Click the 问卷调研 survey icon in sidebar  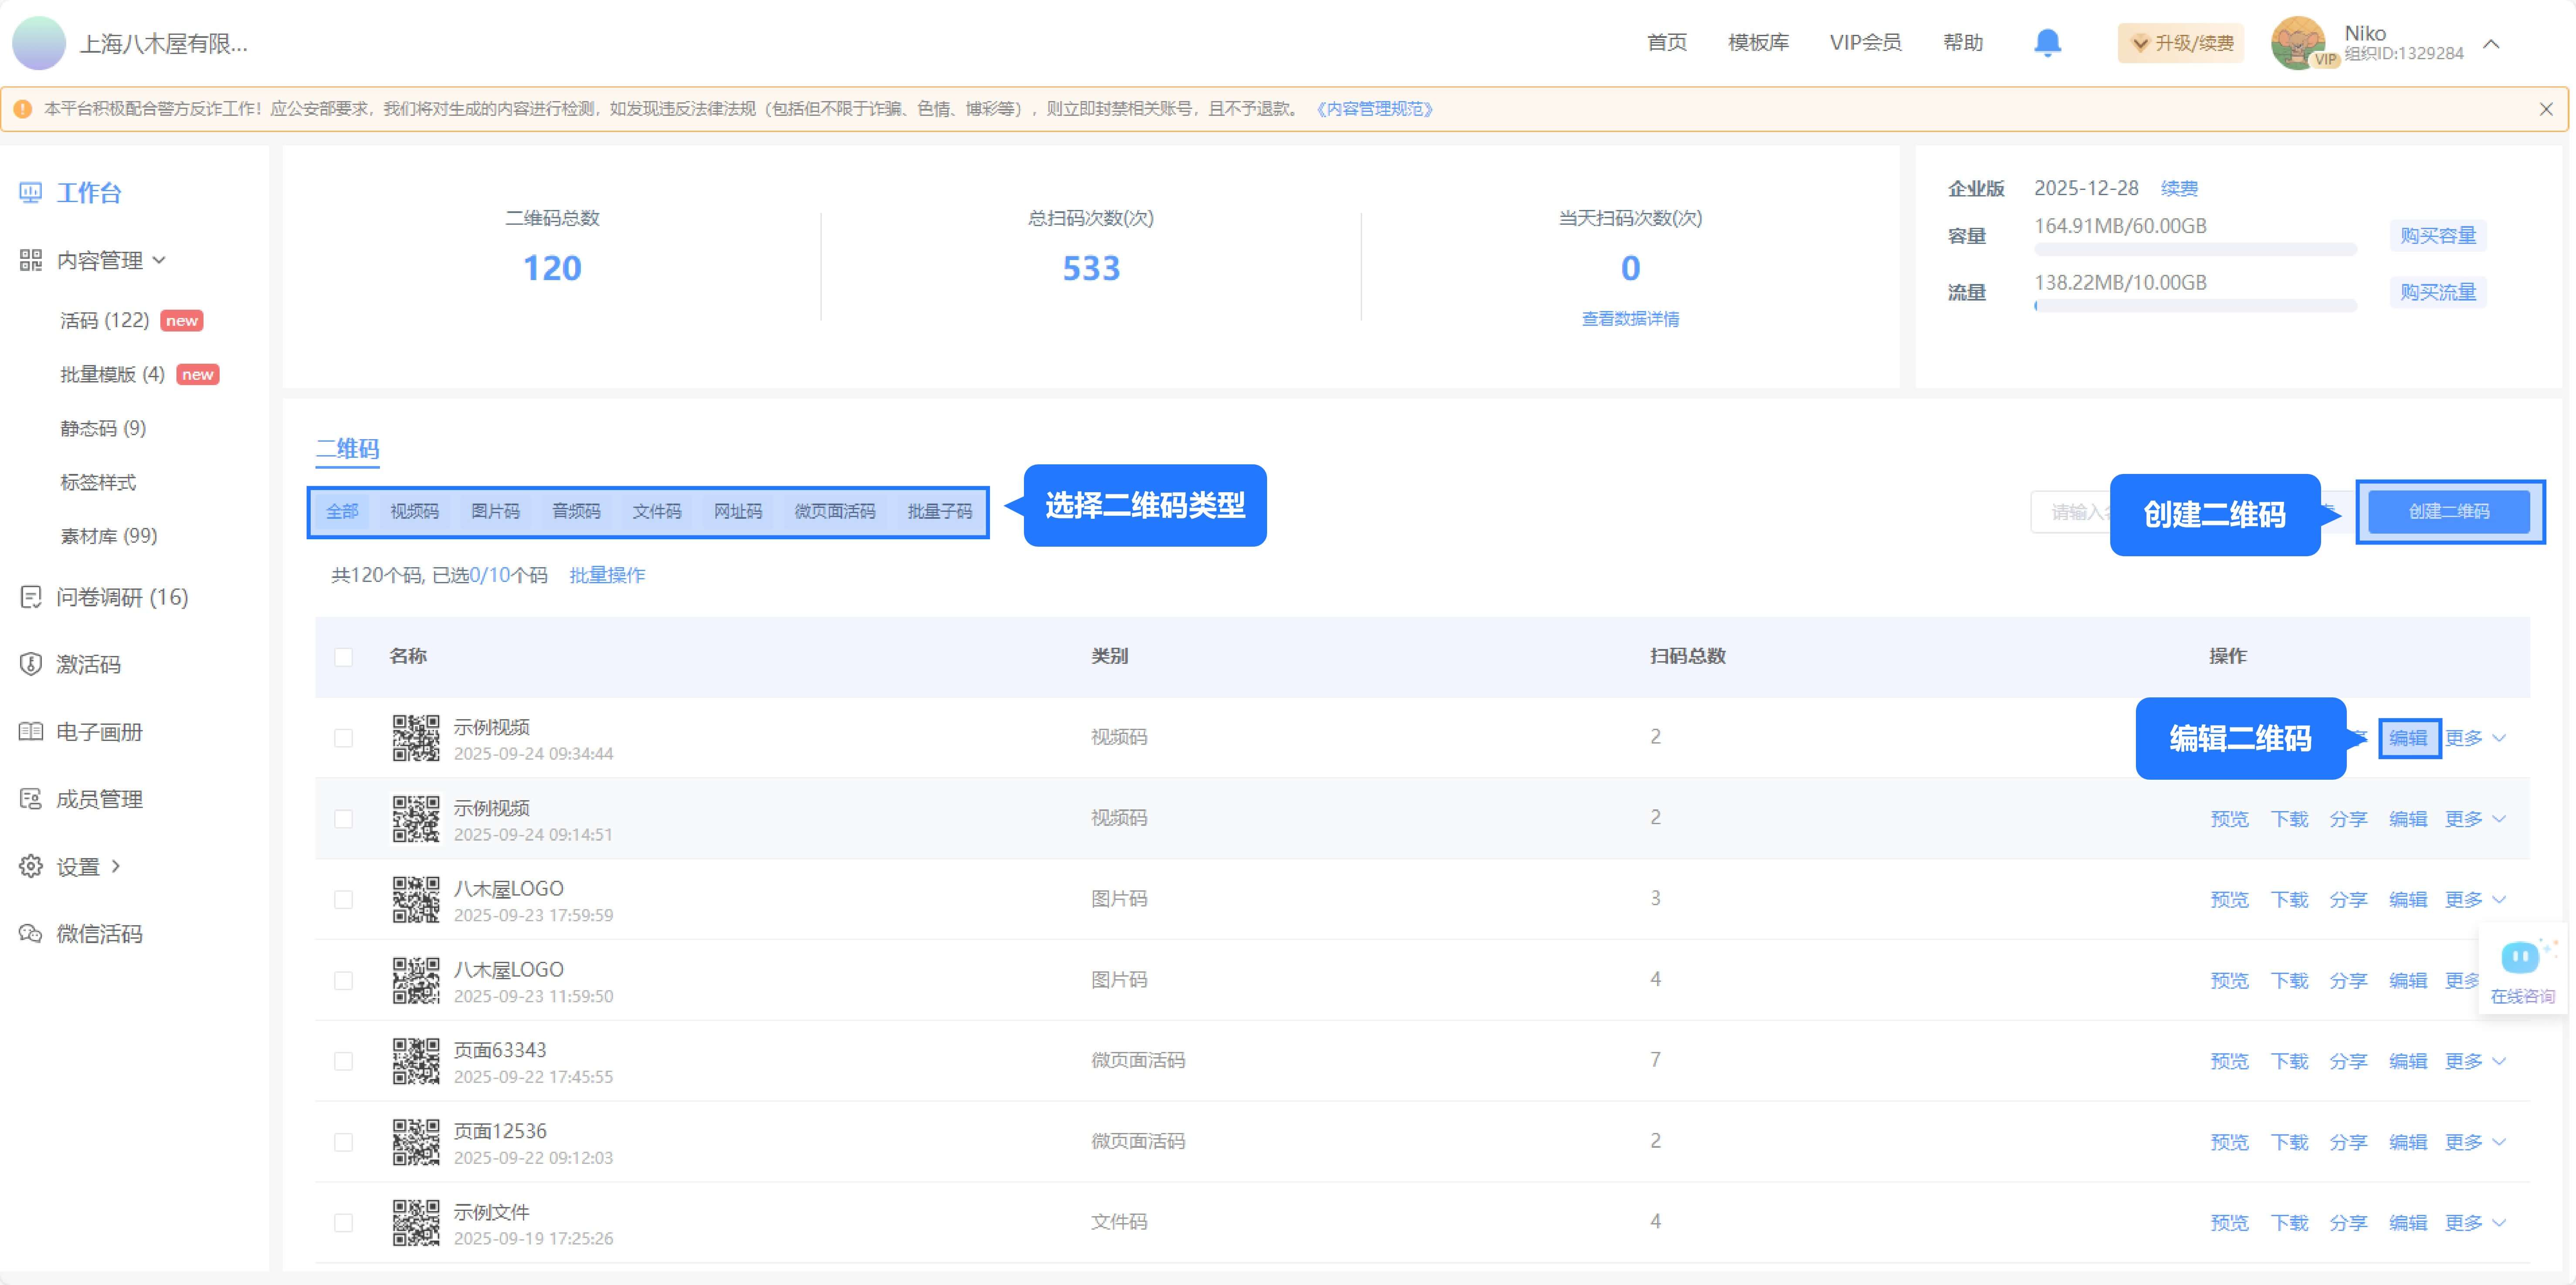pos(31,597)
